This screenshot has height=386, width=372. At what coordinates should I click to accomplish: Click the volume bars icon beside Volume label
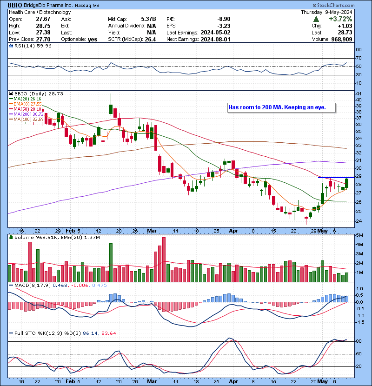tap(11, 237)
